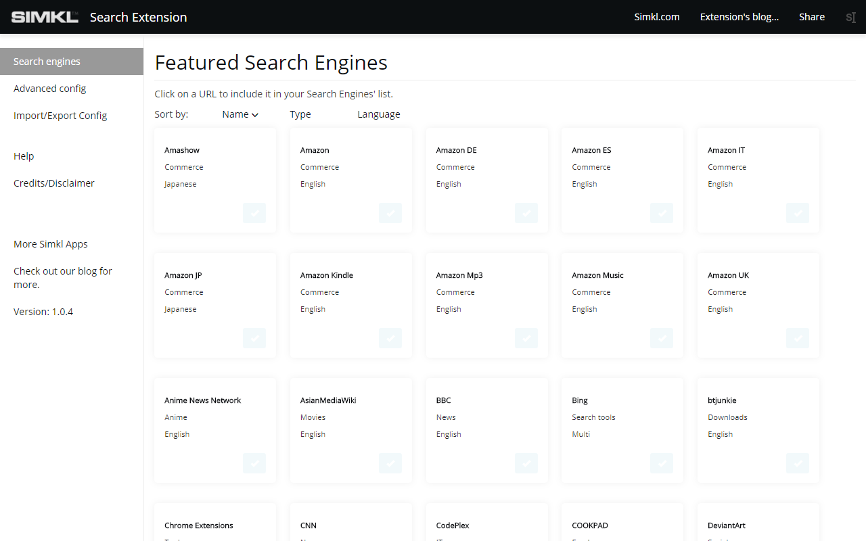866x541 pixels.
Task: Open Credits/Disclaimer page
Action: [x=54, y=183]
